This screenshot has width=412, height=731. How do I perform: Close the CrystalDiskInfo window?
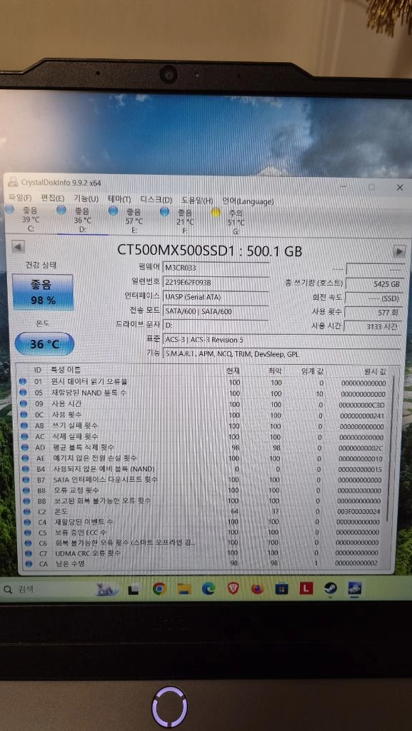[400, 188]
